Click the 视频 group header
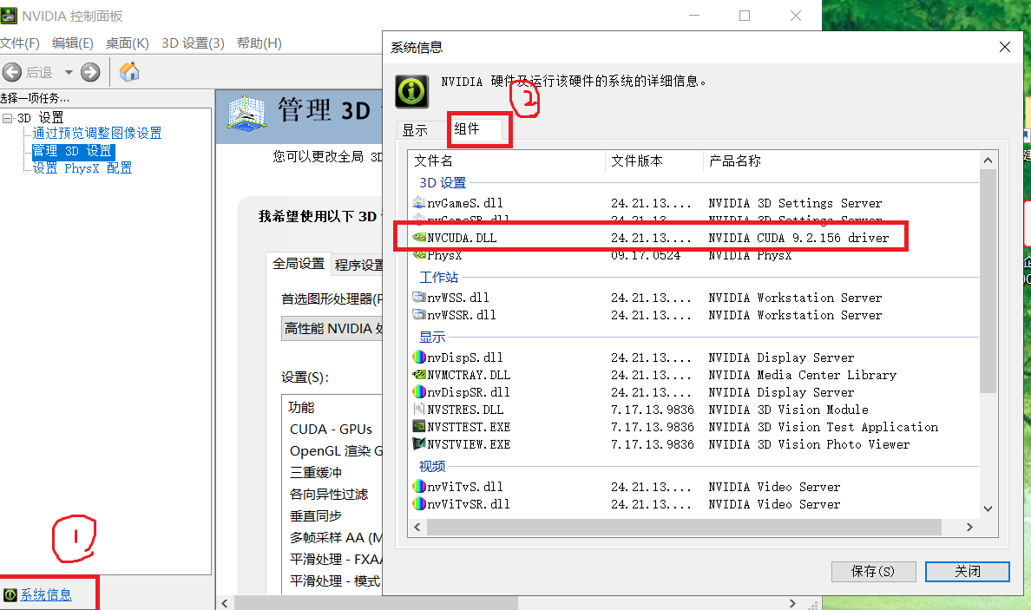The image size is (1031, 610). (x=432, y=466)
